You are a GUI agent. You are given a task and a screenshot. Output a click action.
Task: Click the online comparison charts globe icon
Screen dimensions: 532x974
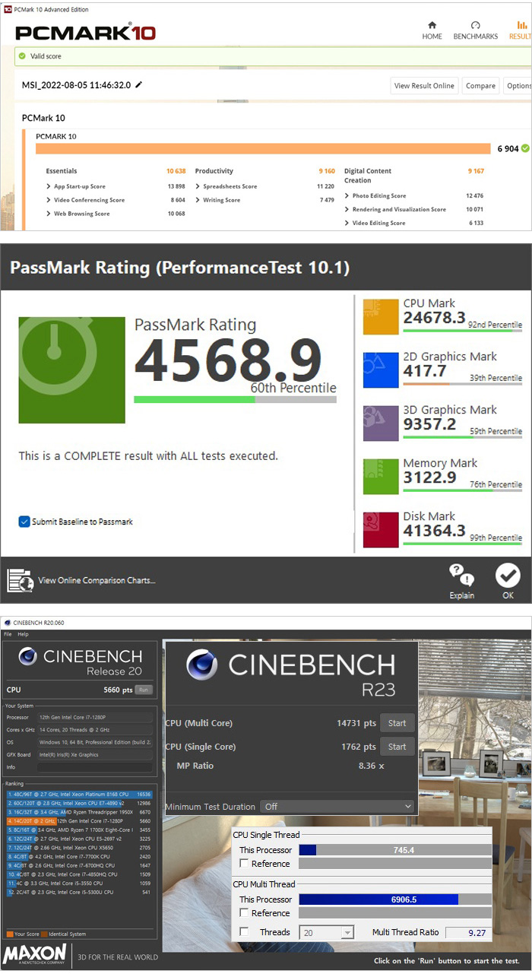pos(21,580)
